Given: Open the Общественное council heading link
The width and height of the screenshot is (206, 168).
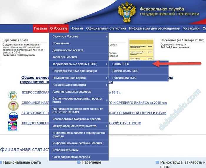Looking at the screenshot, I should coord(35,78).
